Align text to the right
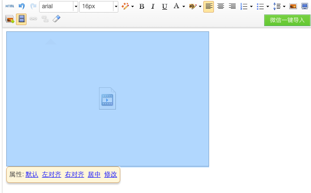 click(232, 6)
